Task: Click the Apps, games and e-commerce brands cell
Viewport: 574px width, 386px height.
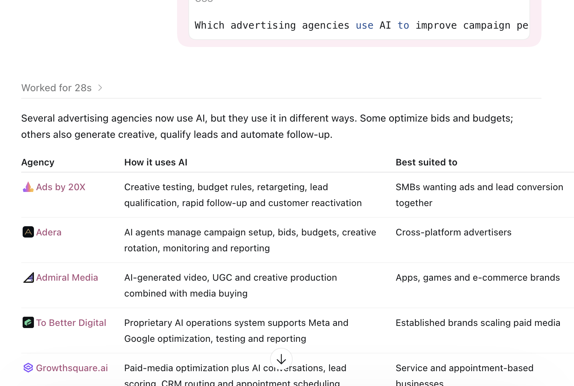Action: tap(478, 277)
